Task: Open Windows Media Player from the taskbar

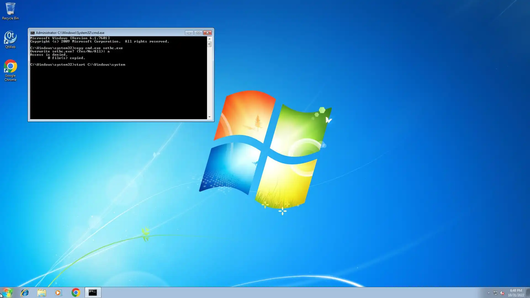Action: click(x=59, y=292)
